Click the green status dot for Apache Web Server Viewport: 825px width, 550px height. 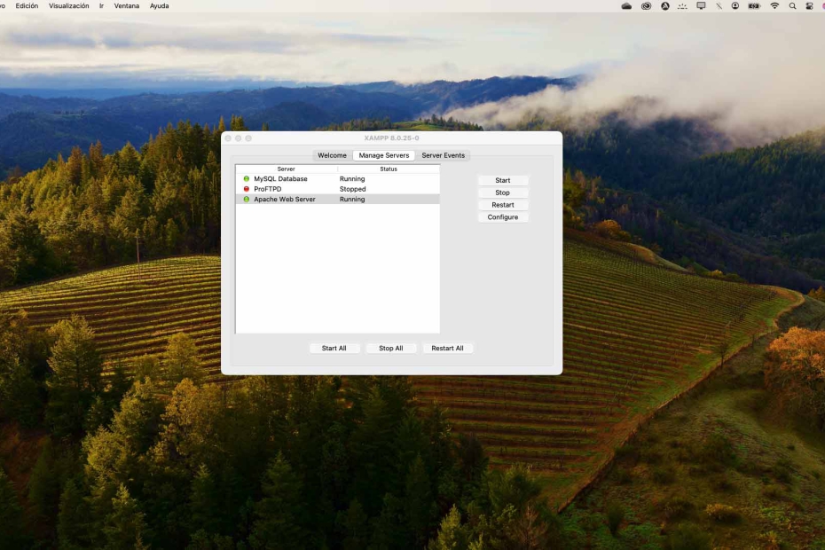click(x=247, y=200)
